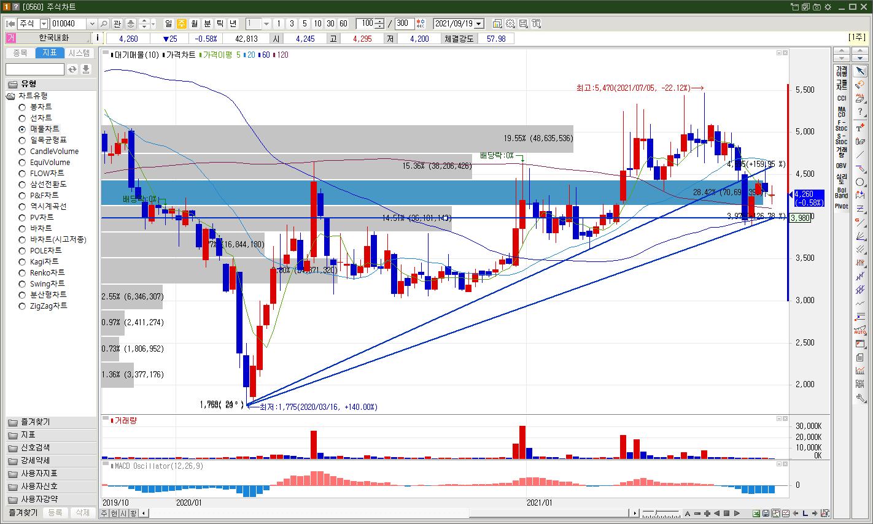Expand the 강세약세 folder section
Viewport: 873px width, 524px height.
pos(51,461)
